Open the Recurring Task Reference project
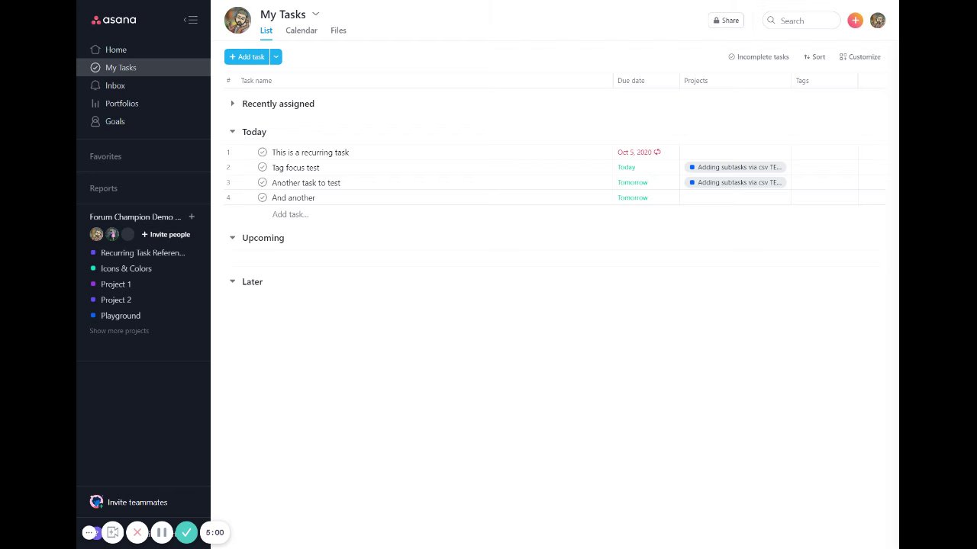 pos(143,252)
